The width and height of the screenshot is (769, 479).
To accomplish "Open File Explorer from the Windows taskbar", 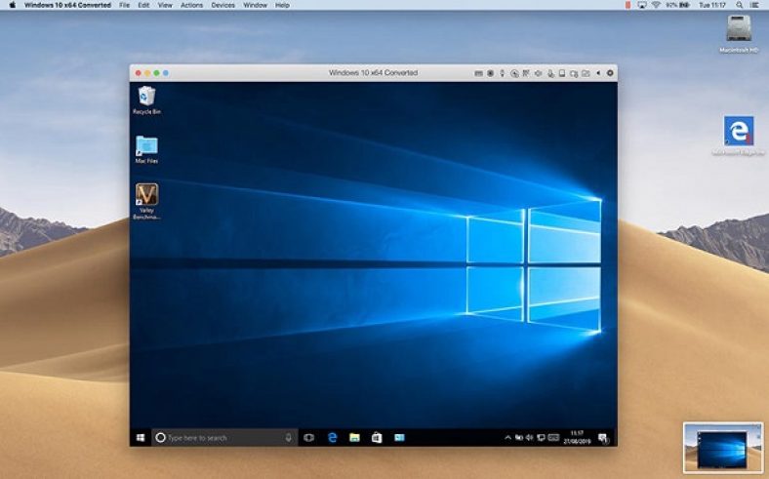I will coord(354,437).
